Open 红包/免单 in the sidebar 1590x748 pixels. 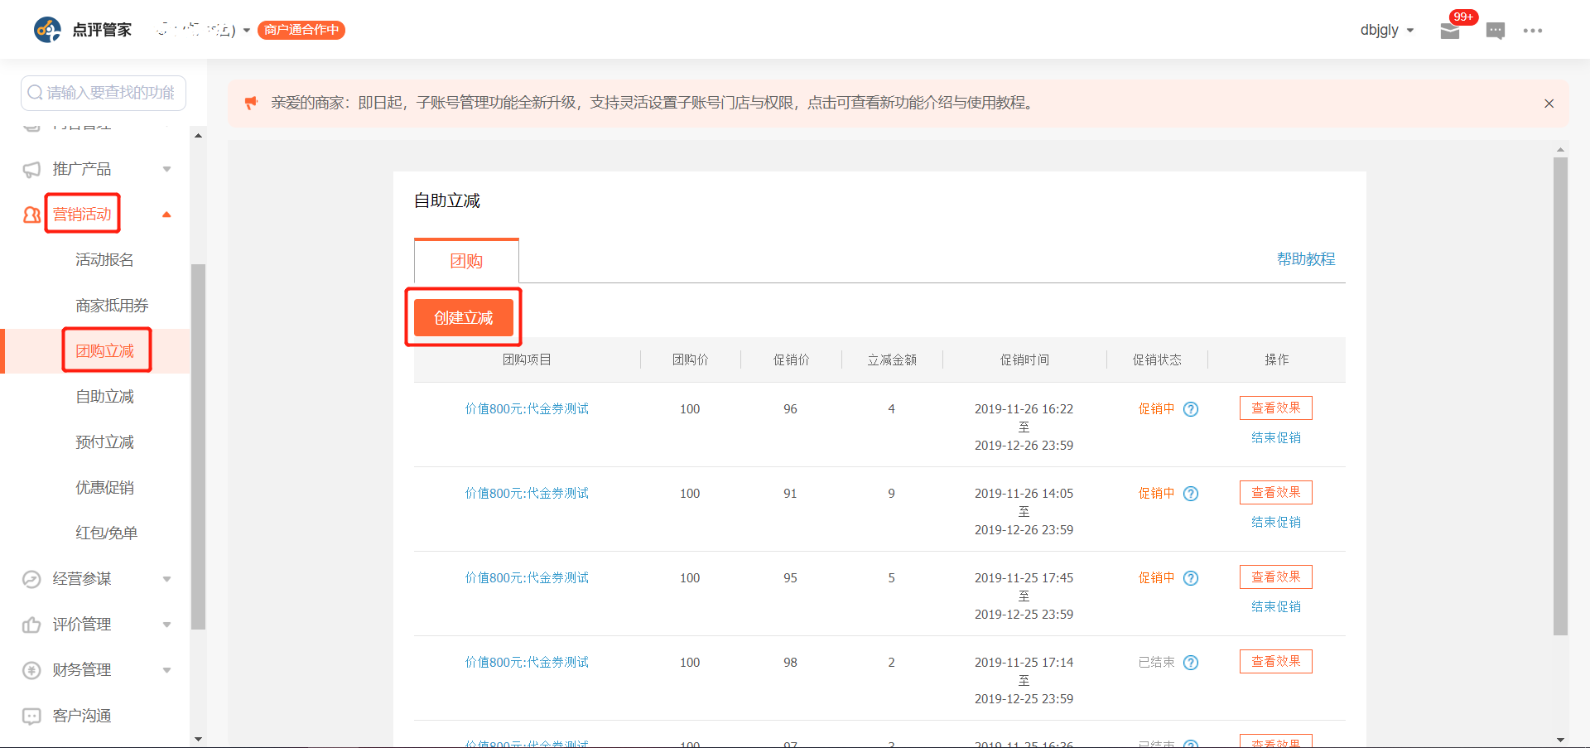(x=106, y=533)
